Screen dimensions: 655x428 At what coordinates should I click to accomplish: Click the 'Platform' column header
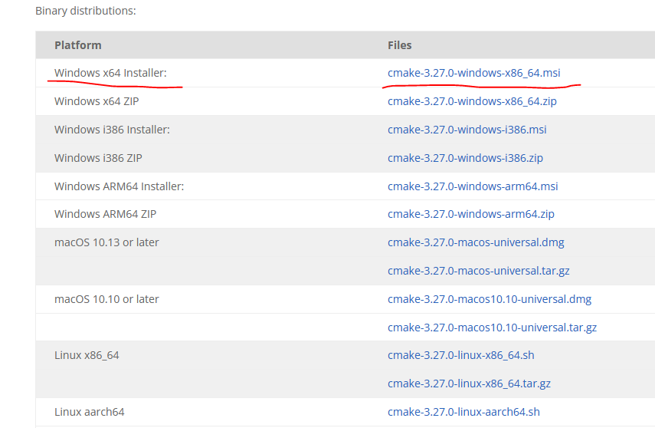pos(77,45)
